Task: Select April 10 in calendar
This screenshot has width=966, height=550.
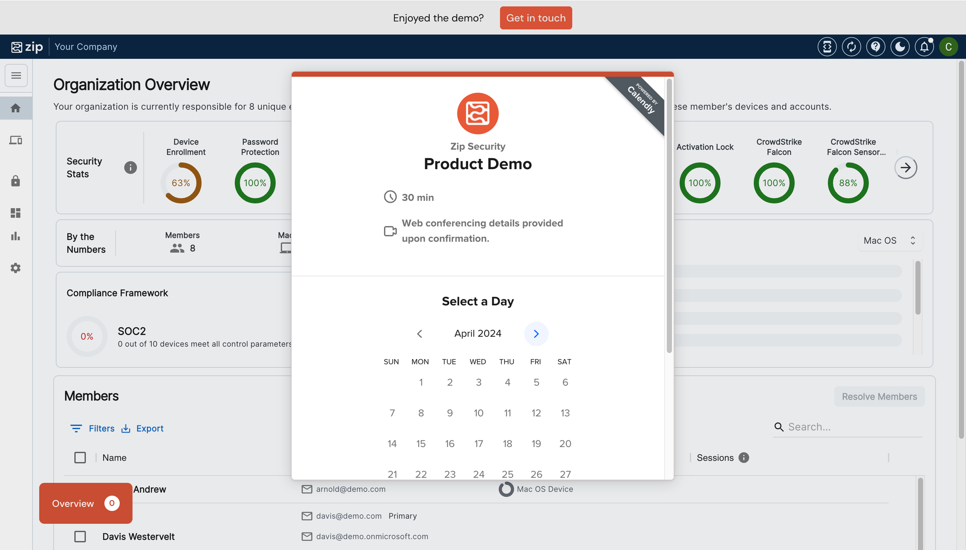Action: tap(479, 413)
